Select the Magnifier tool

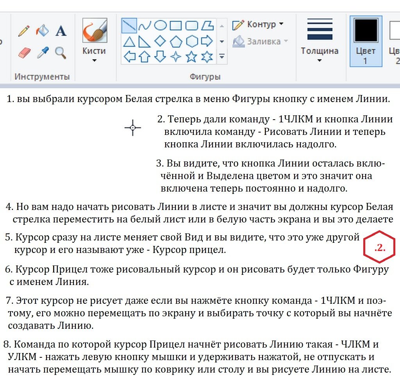click(x=61, y=53)
